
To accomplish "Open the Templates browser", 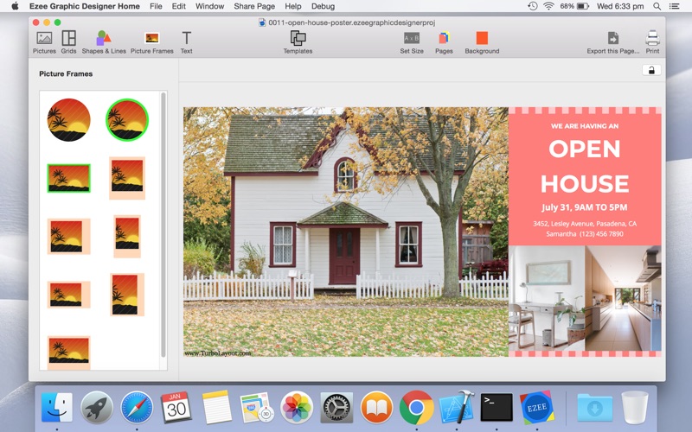I will pos(298,42).
